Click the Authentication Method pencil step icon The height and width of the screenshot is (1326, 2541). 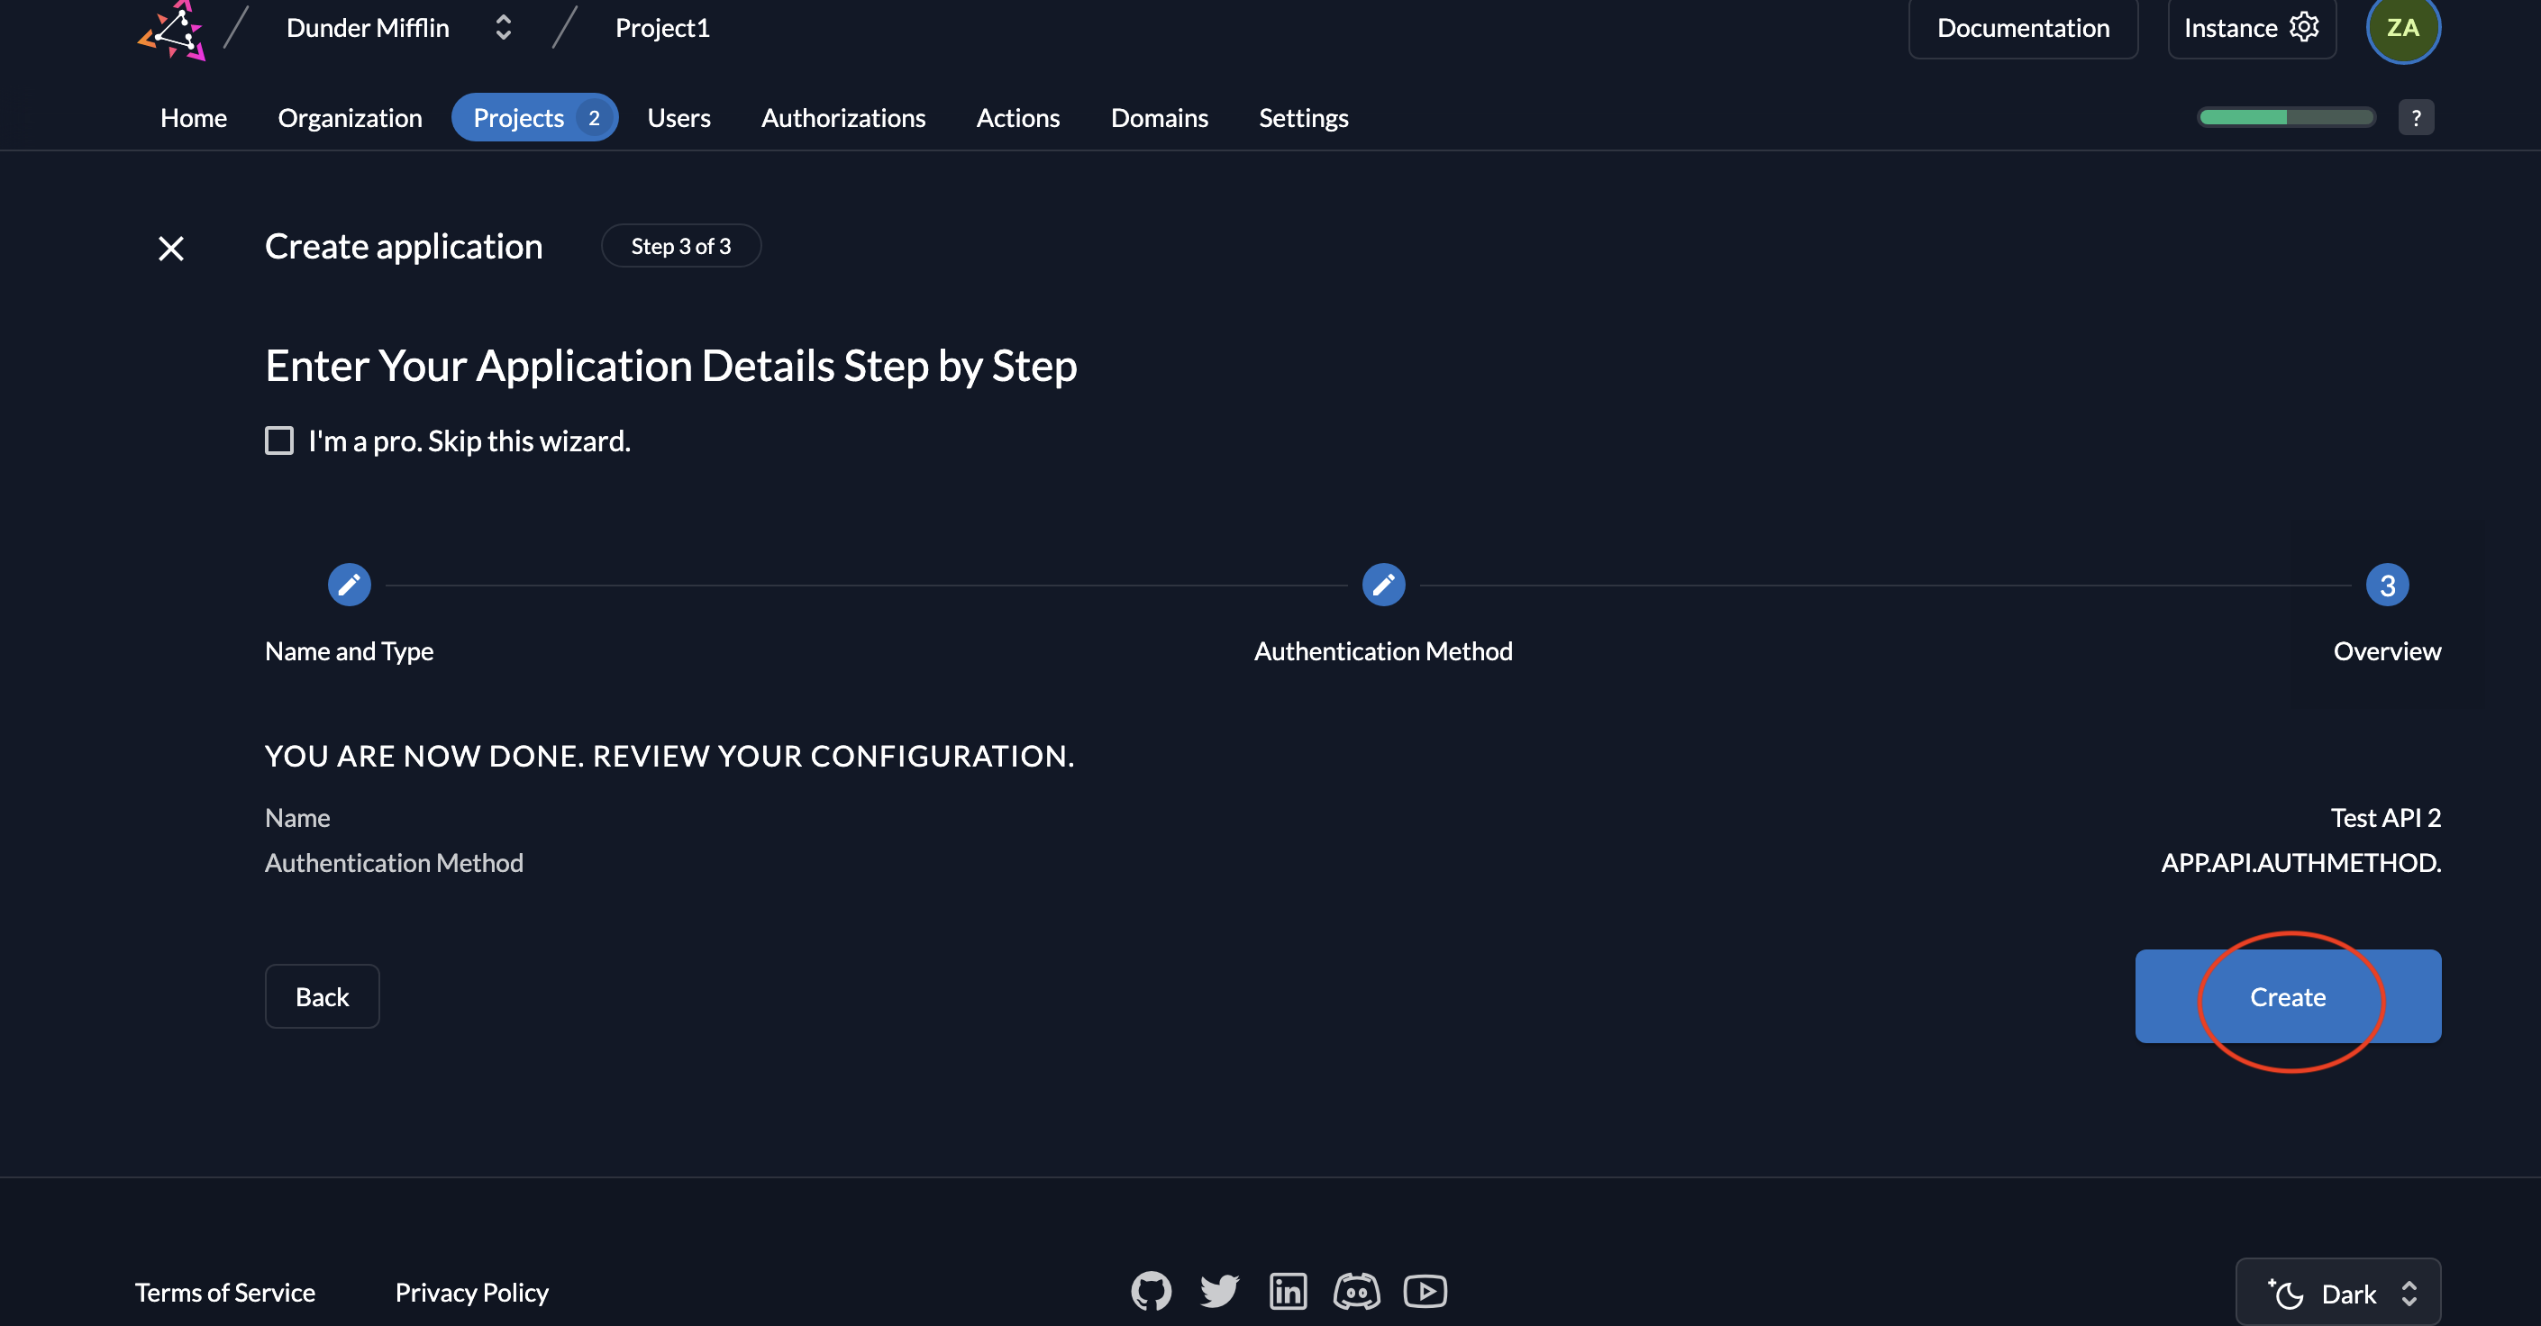pos(1383,585)
